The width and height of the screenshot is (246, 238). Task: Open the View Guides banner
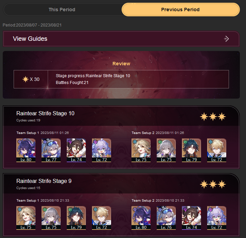pyautogui.click(x=122, y=39)
